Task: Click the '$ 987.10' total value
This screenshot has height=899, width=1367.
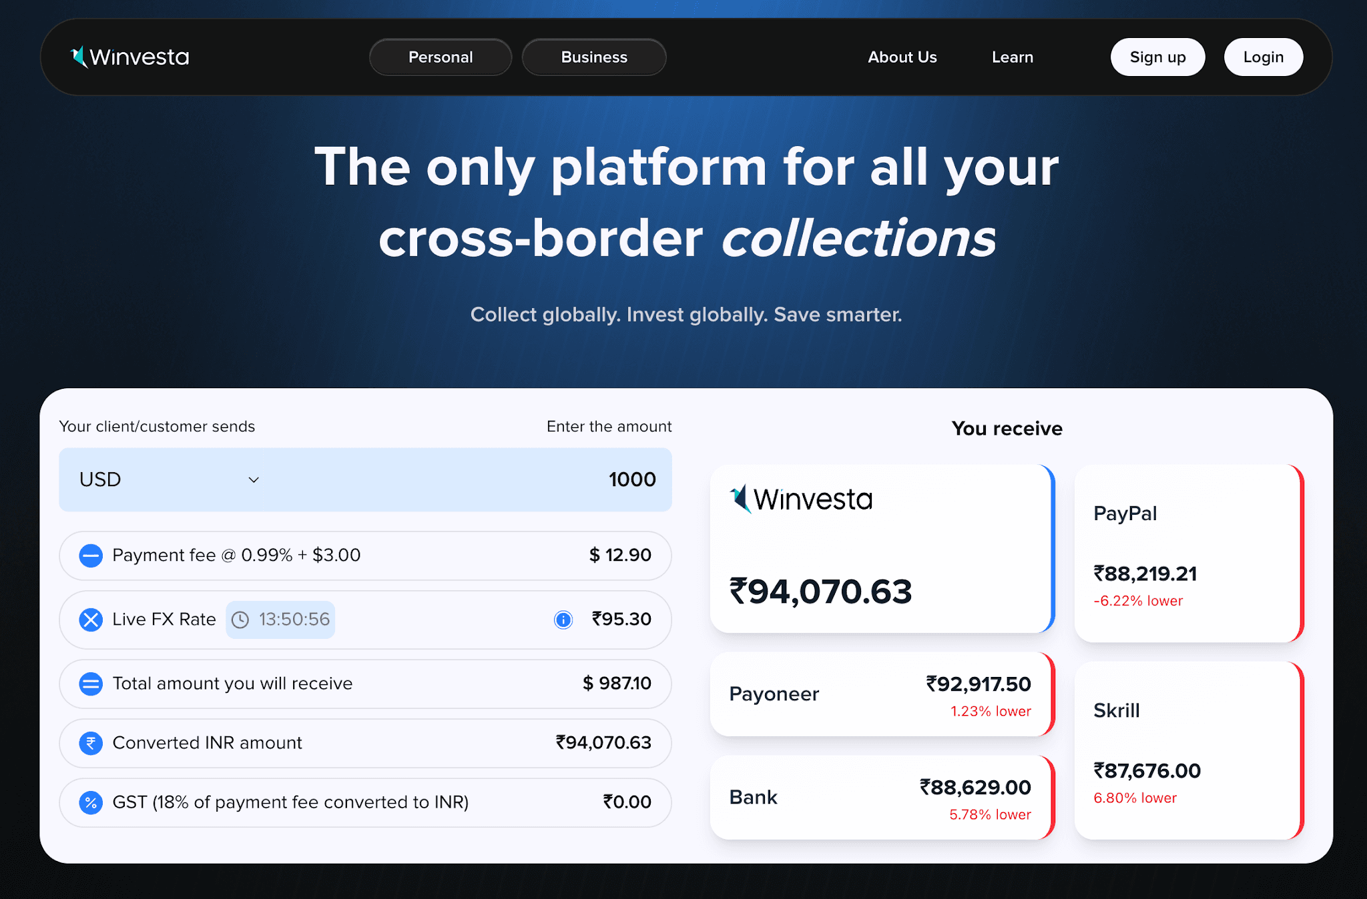Action: (617, 683)
